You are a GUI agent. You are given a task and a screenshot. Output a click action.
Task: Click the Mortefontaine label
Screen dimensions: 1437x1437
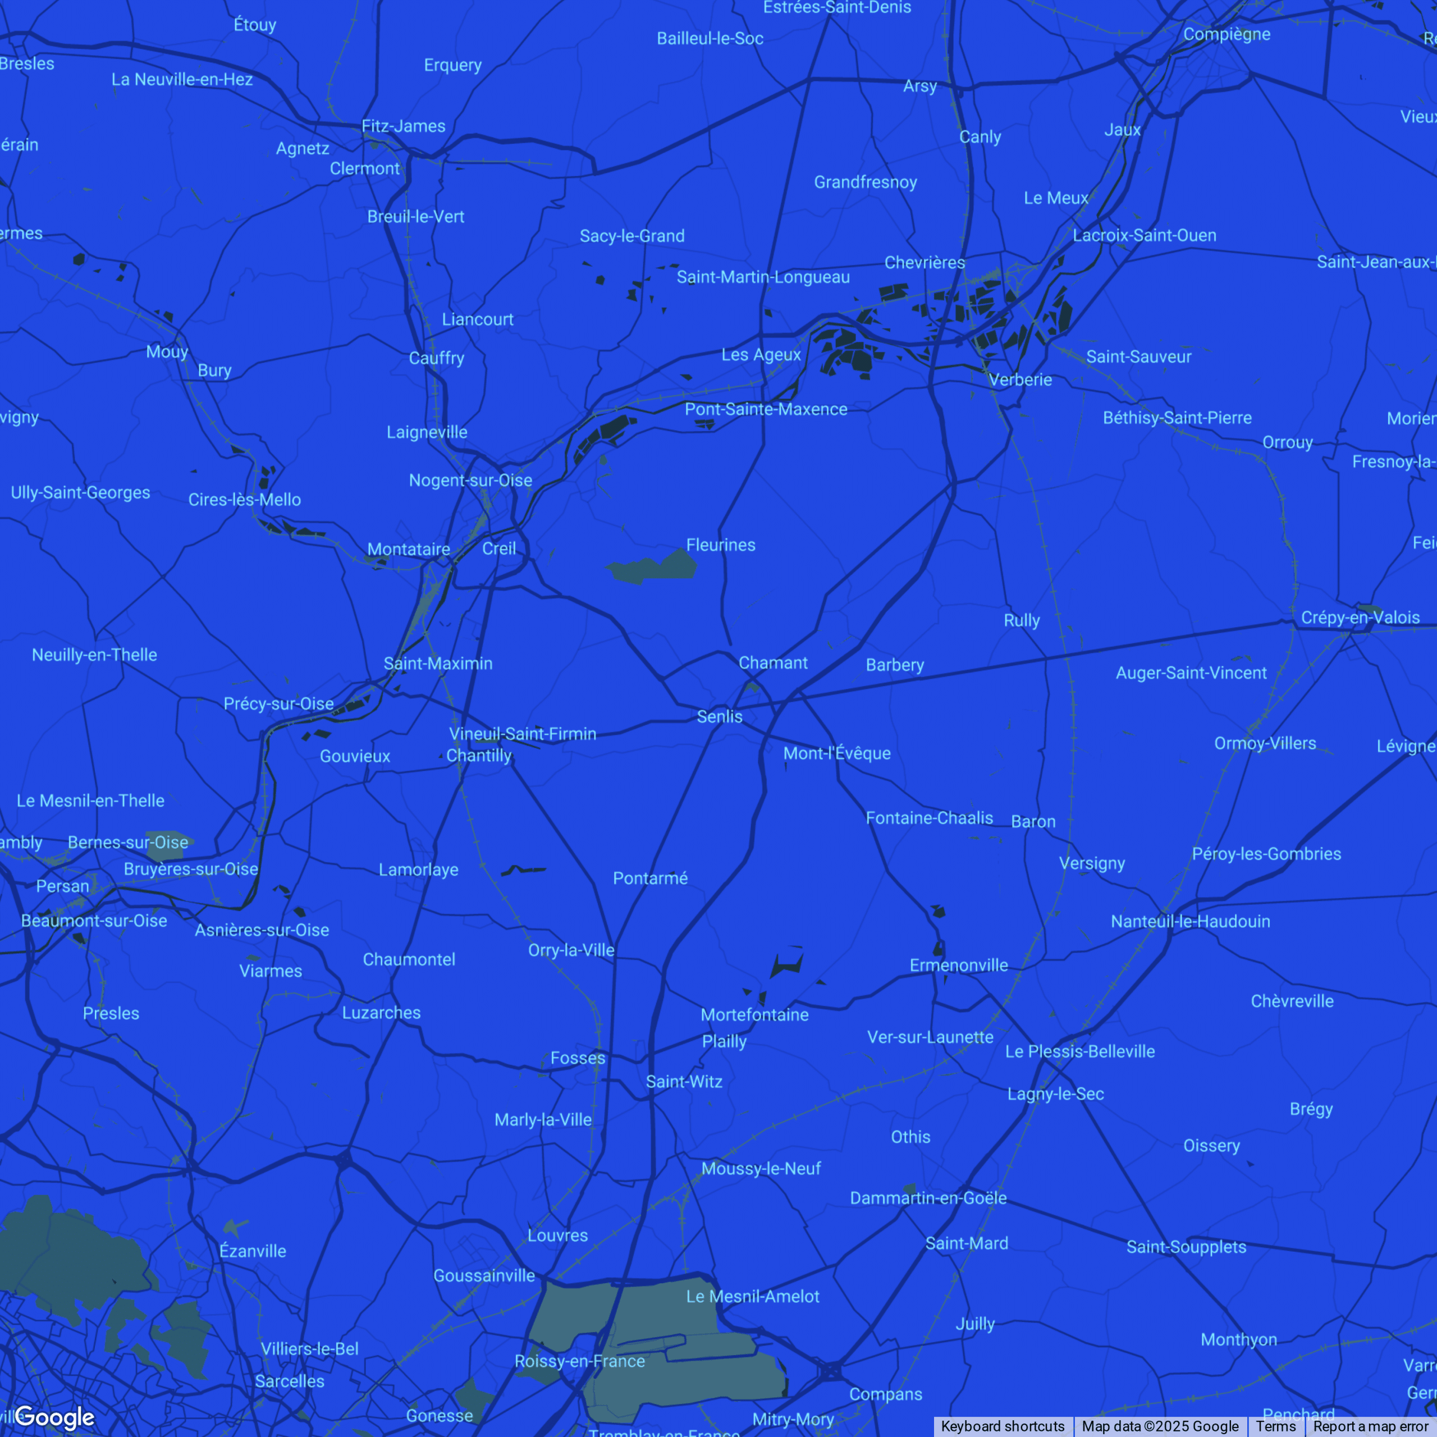coord(754,1014)
